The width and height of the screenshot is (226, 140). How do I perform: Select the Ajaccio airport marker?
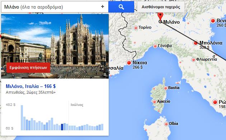tap(154, 102)
